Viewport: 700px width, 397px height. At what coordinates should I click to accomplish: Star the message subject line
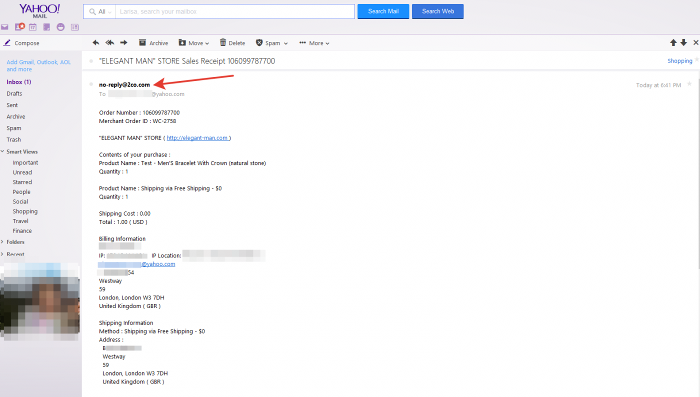pos(696,59)
